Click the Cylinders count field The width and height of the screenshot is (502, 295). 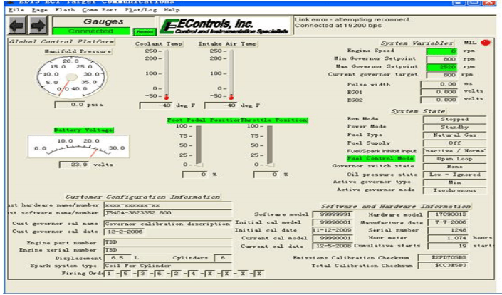point(221,258)
